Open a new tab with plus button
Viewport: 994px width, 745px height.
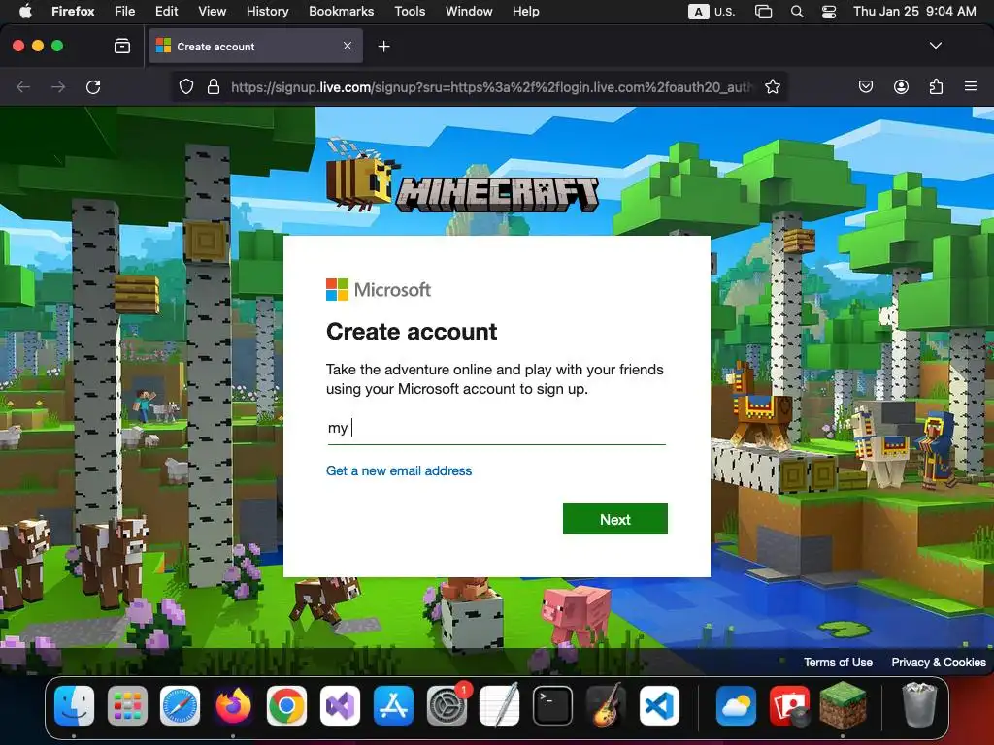[383, 47]
